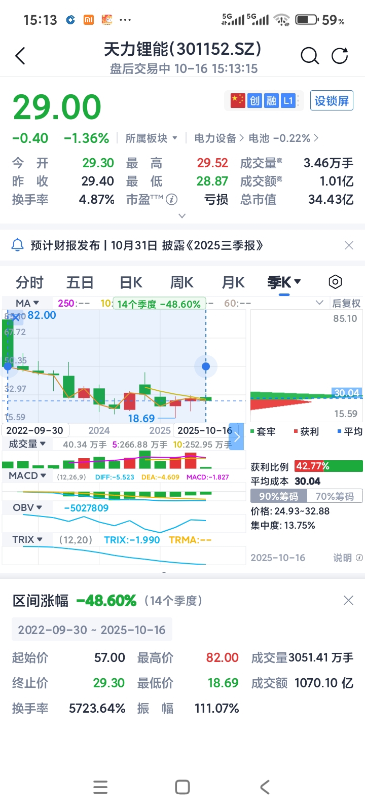
Task: Select 90%筹码 toggle
Action: click(x=279, y=496)
